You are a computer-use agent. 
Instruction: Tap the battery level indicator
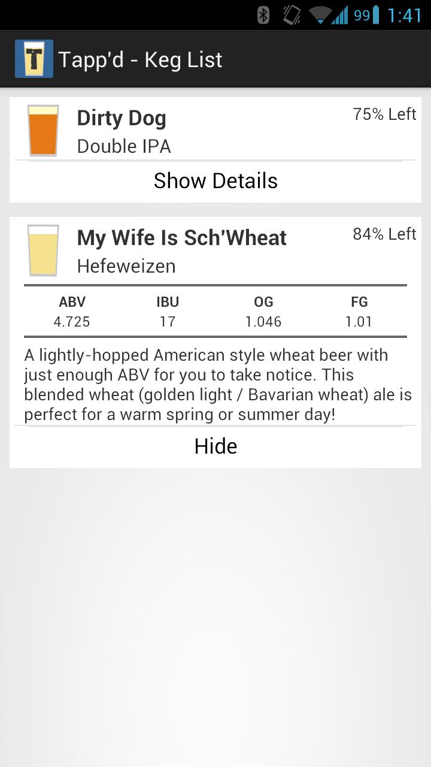(367, 14)
